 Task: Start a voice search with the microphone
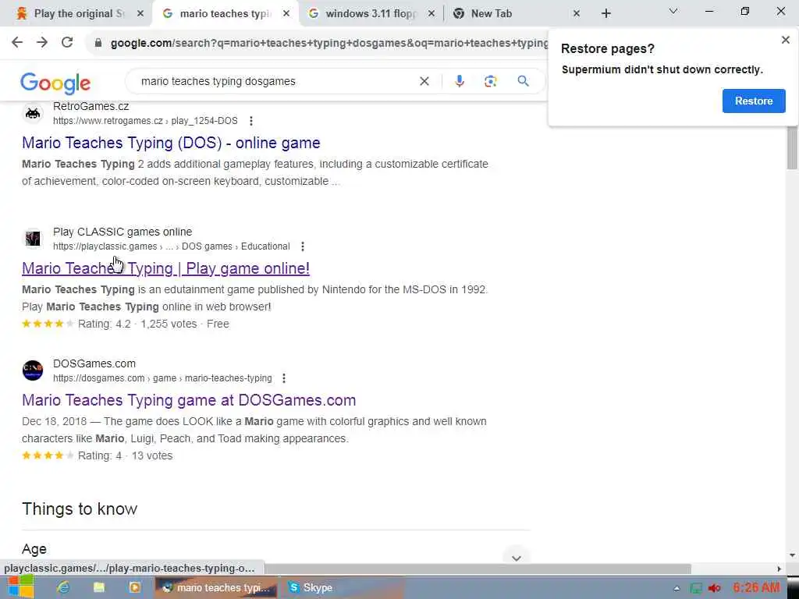[x=460, y=81]
